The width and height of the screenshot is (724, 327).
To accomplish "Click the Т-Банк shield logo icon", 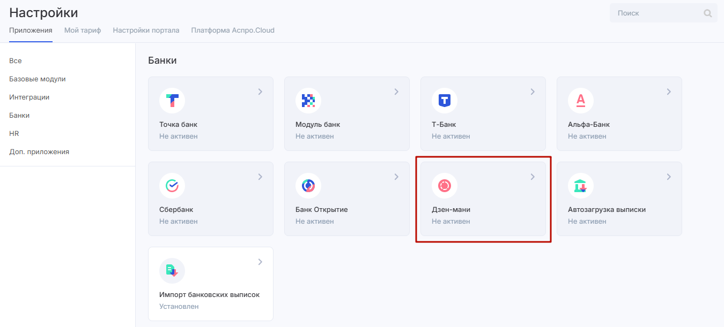I will 445,101.
